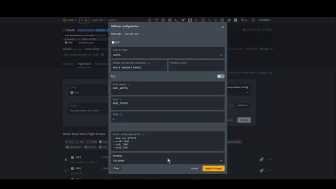Toggle the TLS switch

click(220, 76)
